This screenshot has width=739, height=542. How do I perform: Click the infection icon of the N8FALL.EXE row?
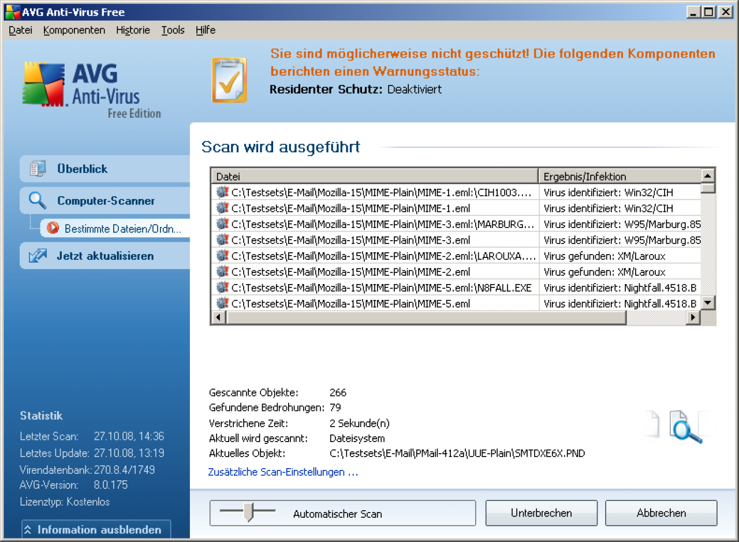click(222, 287)
